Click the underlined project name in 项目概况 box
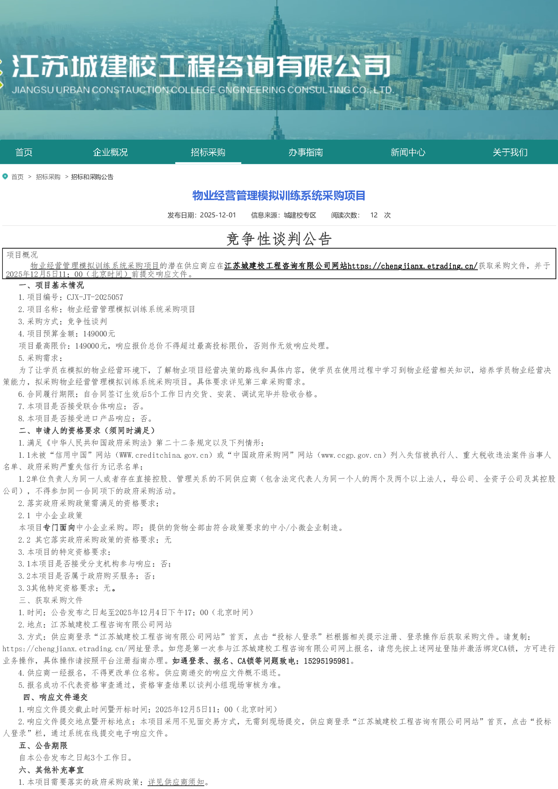 tap(95, 266)
